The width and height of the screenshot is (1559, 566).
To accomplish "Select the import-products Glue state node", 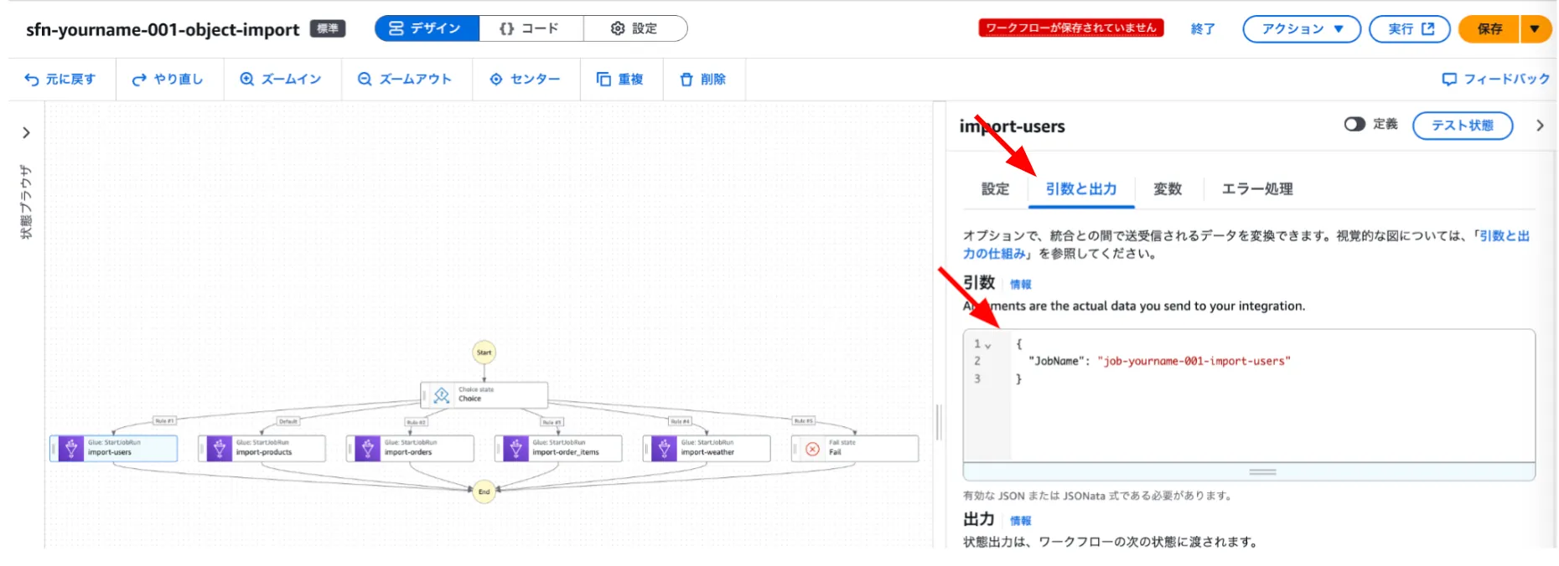I will point(262,448).
